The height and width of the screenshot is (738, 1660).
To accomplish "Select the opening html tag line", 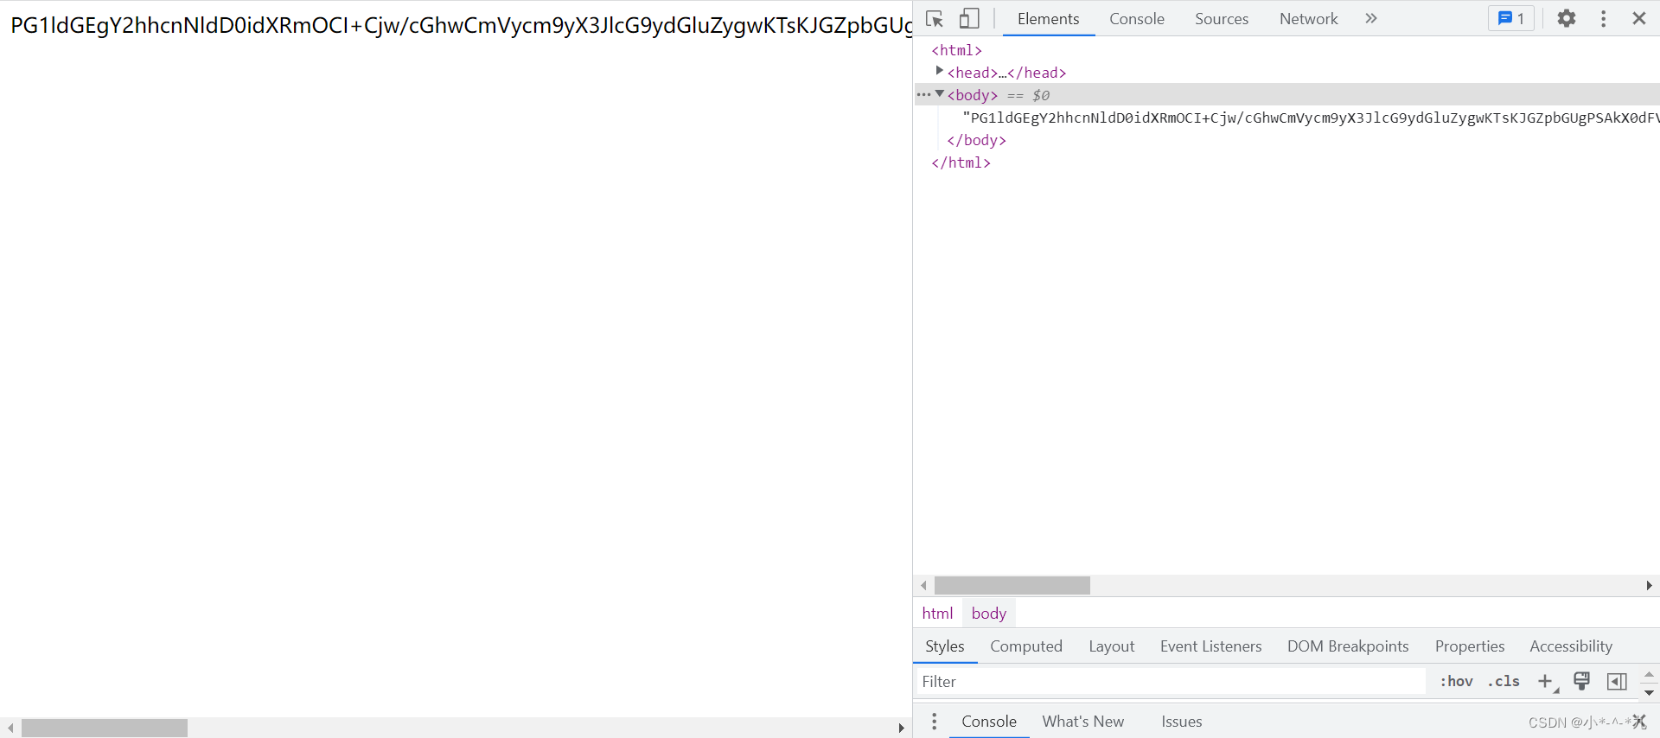I will coord(956,50).
